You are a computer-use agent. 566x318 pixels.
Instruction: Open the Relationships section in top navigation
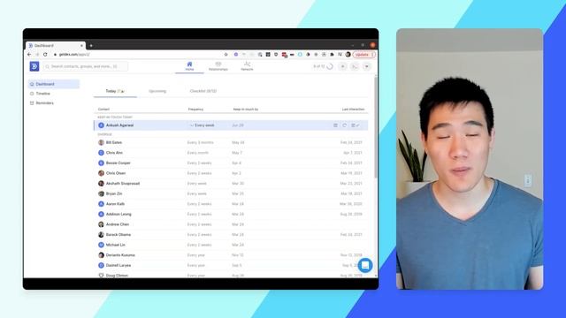click(x=218, y=66)
